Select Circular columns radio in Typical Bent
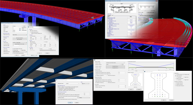Viewport: 193px width, 105px height. (44, 42)
